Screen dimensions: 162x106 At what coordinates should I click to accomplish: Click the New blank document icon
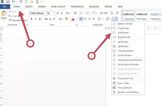click(26, 2)
